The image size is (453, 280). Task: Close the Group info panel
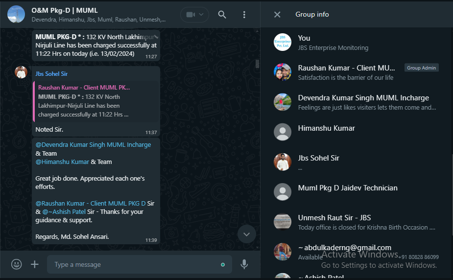277,14
